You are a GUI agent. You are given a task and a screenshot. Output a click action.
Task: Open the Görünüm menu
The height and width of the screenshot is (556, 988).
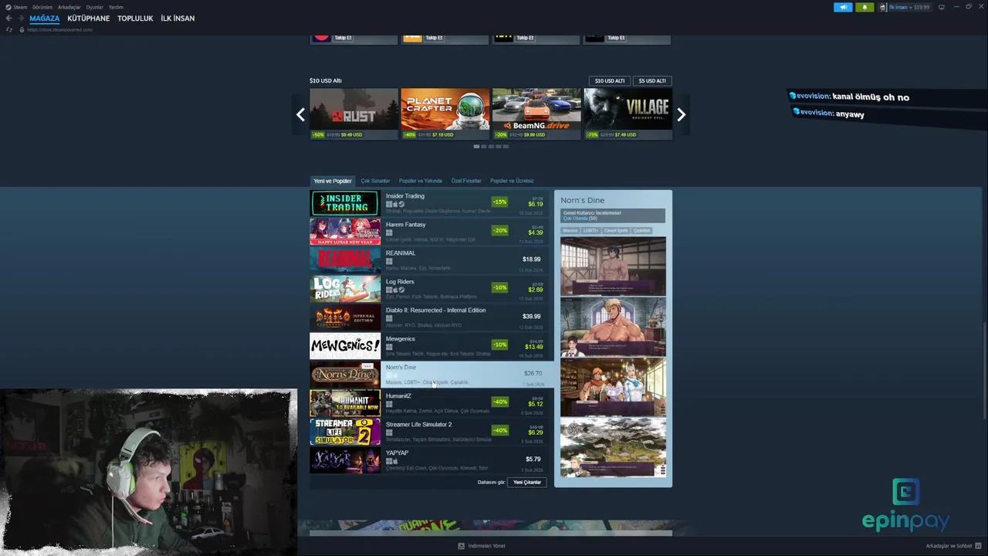[42, 7]
